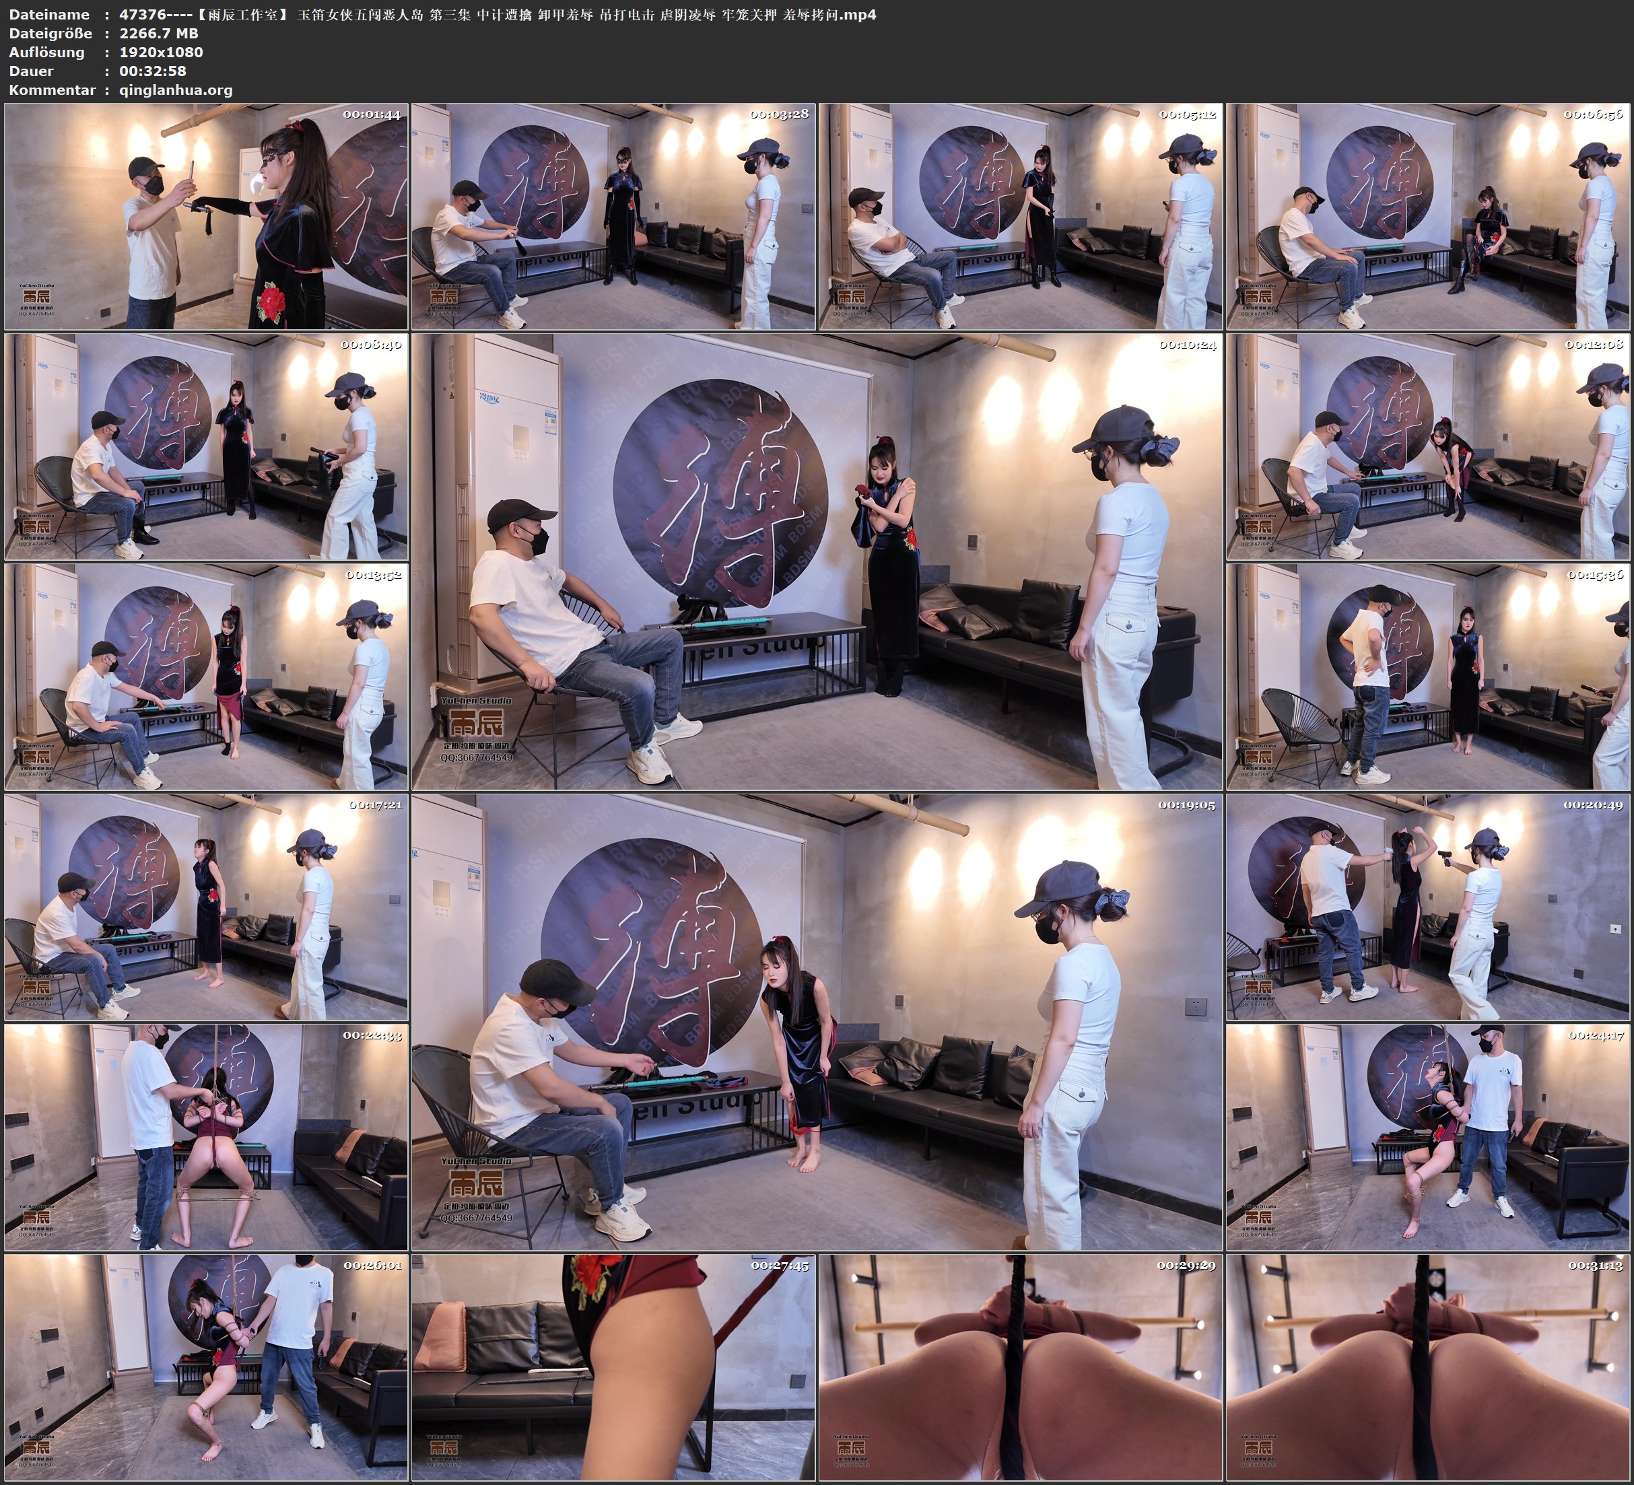Click the sofa close-up frame at 00:27:45
The height and width of the screenshot is (1485, 1634).
click(613, 1367)
